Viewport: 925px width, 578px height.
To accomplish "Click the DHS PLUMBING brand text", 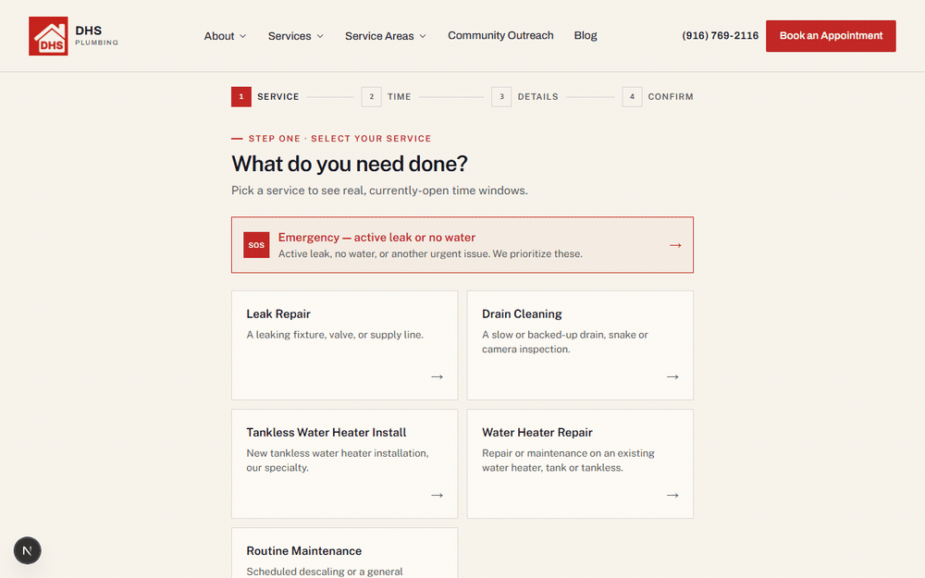I will pos(96,35).
